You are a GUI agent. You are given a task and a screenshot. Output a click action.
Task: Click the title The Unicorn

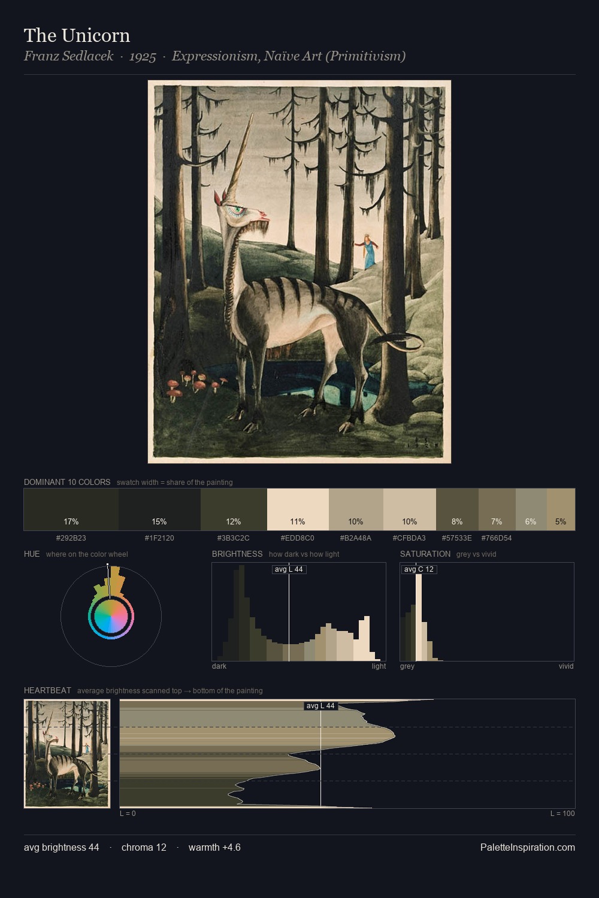pyautogui.click(x=77, y=35)
